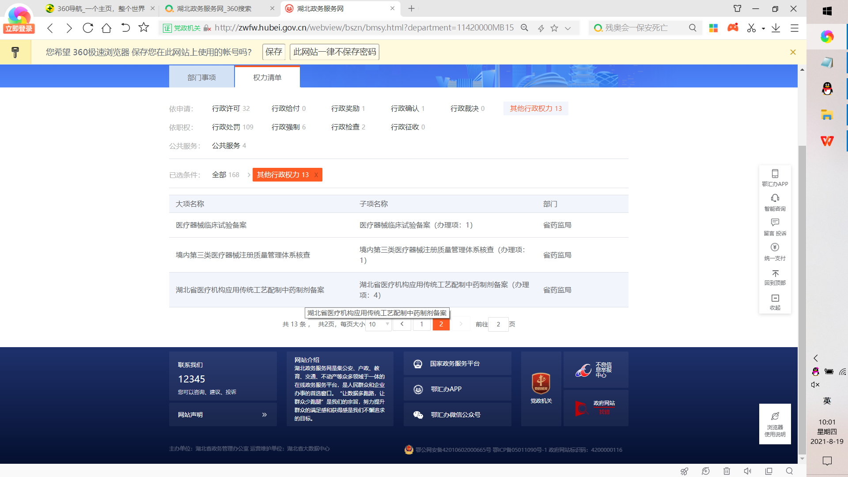The height and width of the screenshot is (477, 848).
Task: Open the page size dropdown
Action: (379, 324)
